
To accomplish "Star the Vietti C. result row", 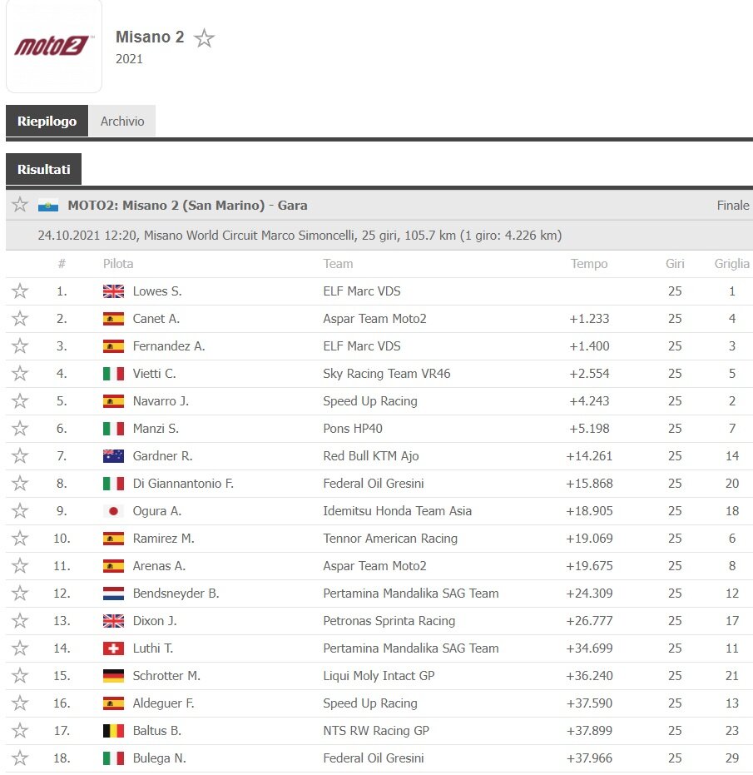I will pos(20,373).
